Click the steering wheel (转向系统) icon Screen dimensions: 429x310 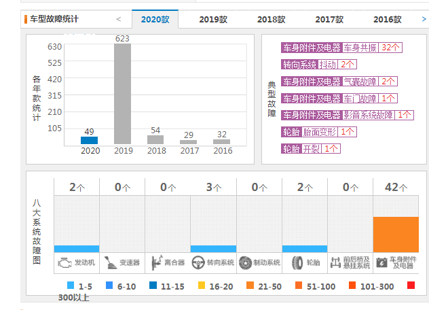tap(198, 262)
